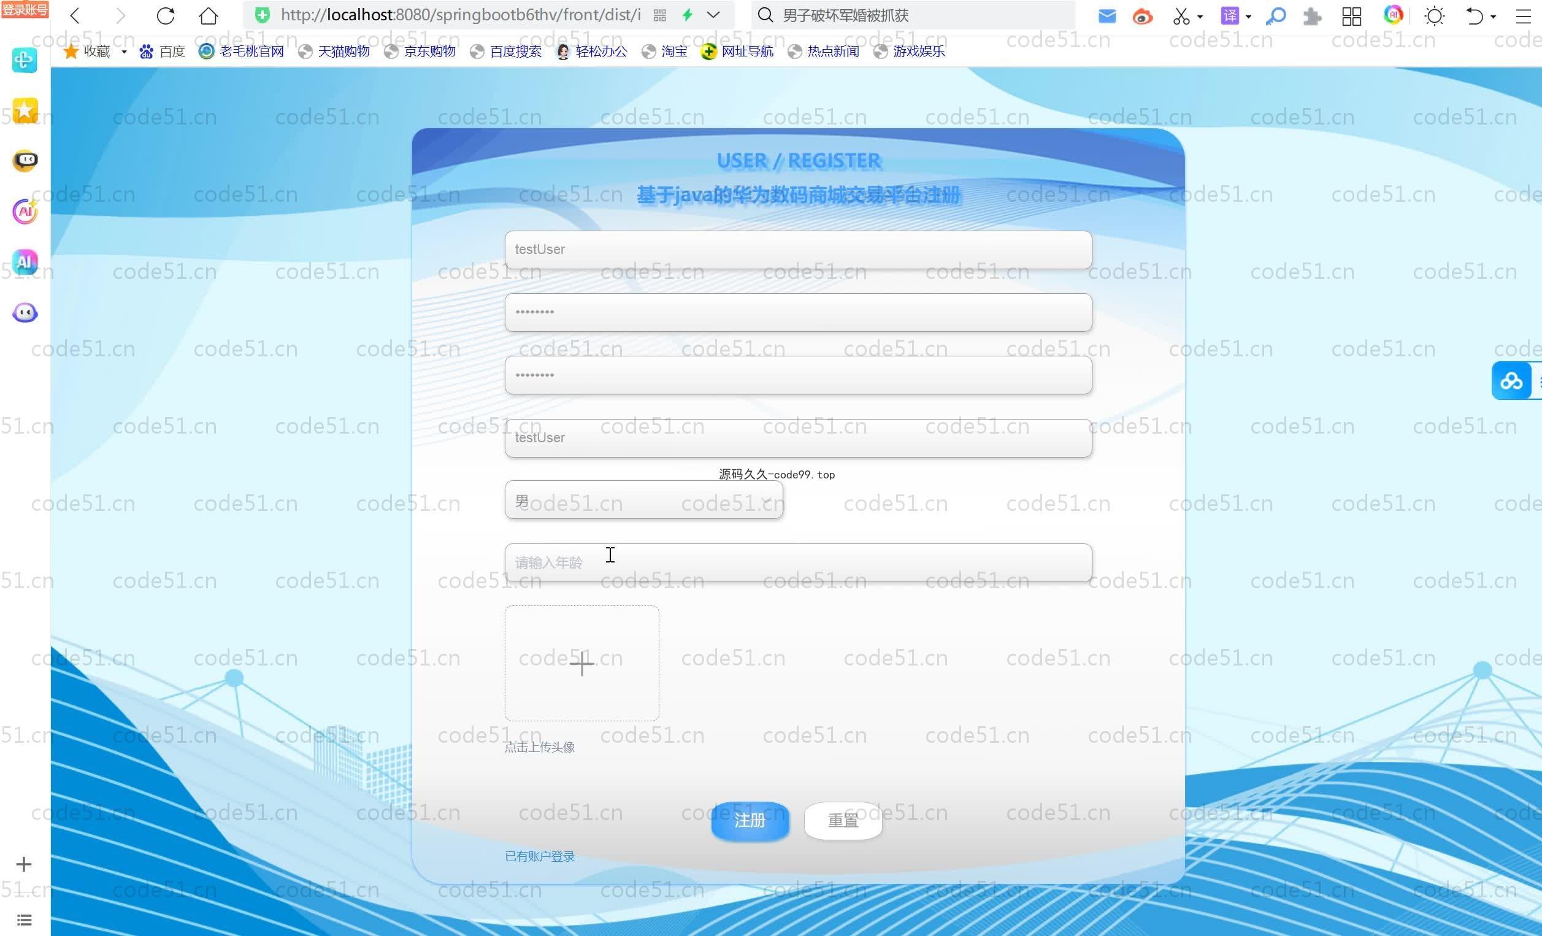Toggle the brightness night-mode icon
This screenshot has height=936, width=1542.
(1435, 17)
